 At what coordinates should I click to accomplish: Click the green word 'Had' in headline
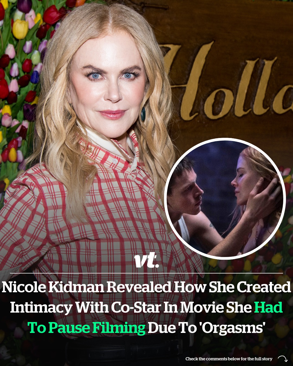coord(268,307)
